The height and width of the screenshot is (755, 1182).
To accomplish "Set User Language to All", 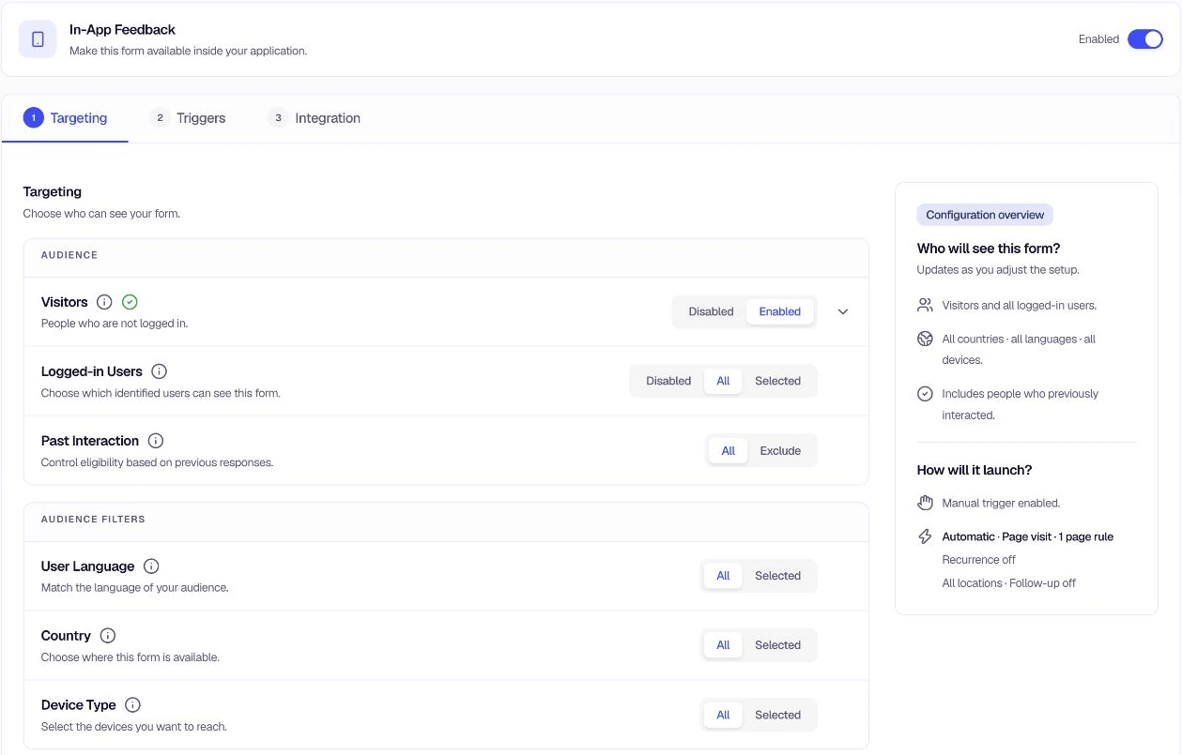I will point(723,576).
